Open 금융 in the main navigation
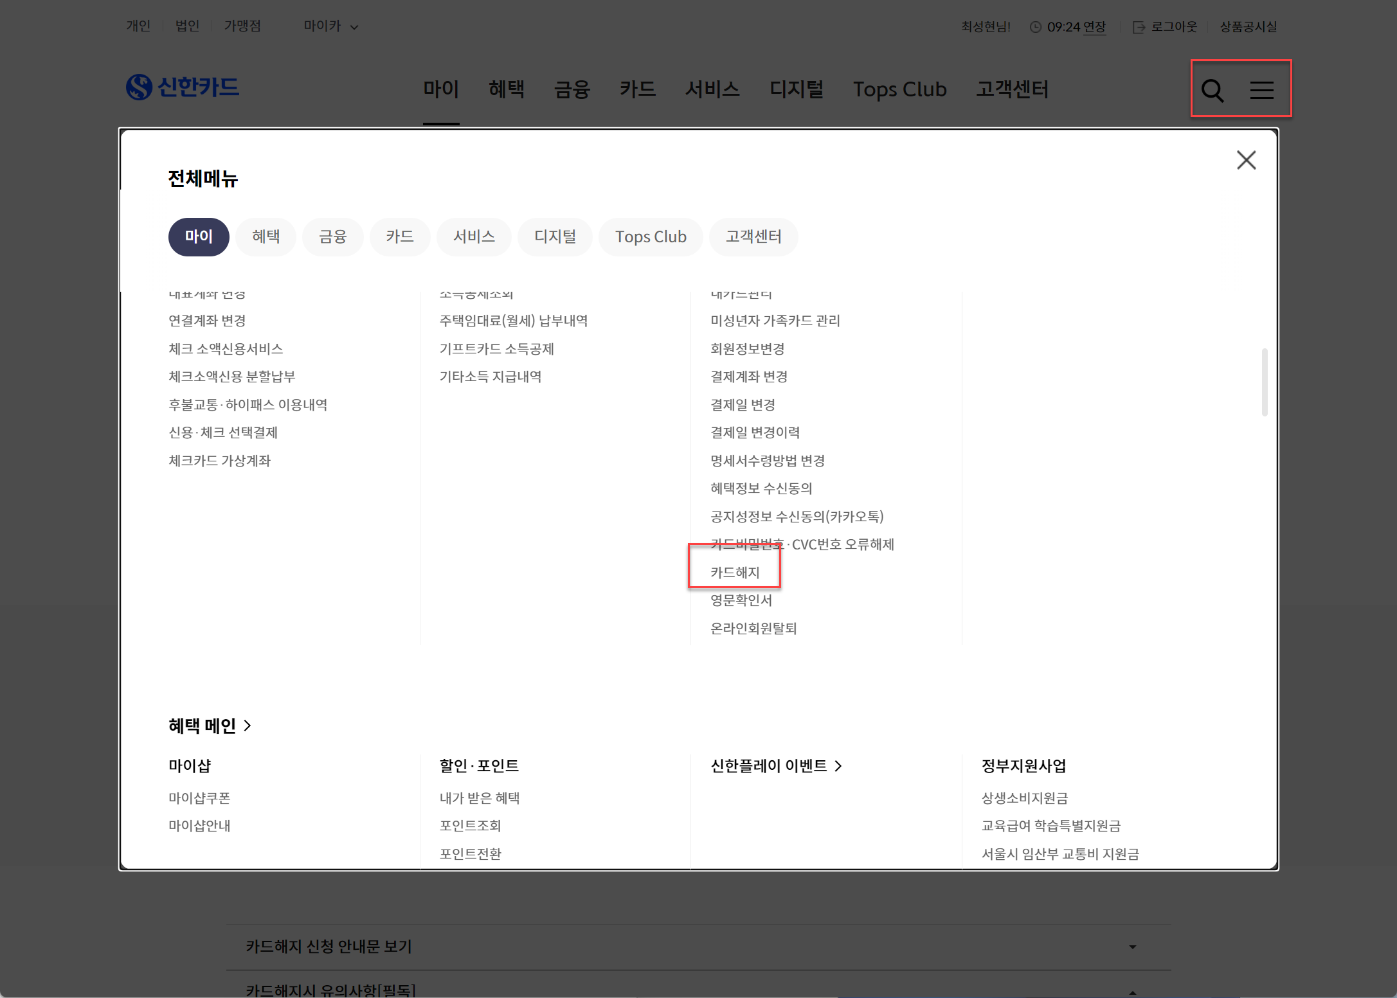Viewport: 1397px width, 998px height. click(x=572, y=89)
